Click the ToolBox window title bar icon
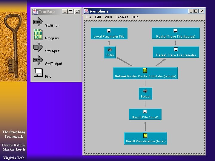Screen dimensions: 215x161 coord(35,12)
